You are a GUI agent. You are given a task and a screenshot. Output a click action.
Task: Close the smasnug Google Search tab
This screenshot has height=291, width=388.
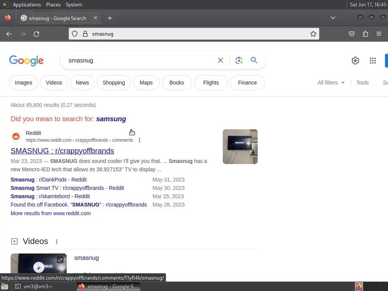coord(95,18)
